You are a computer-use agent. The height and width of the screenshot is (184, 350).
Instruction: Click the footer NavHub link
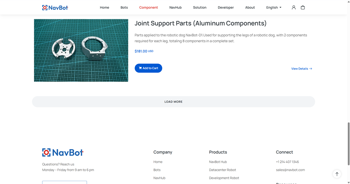tap(159, 178)
